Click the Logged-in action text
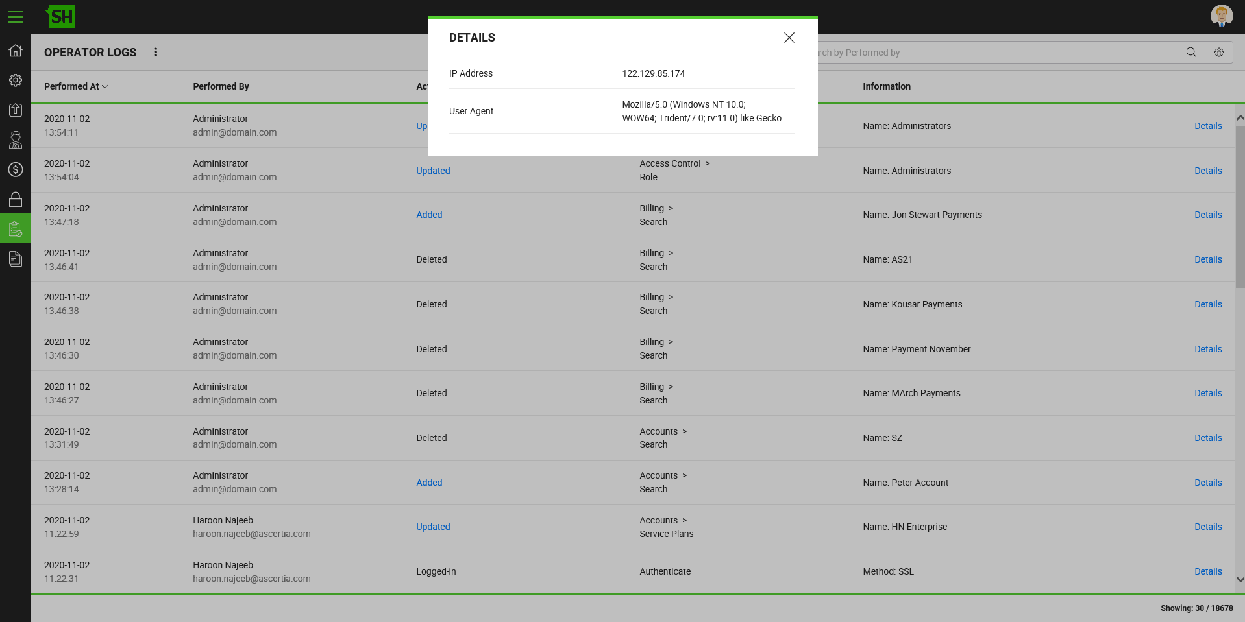 pyautogui.click(x=436, y=571)
